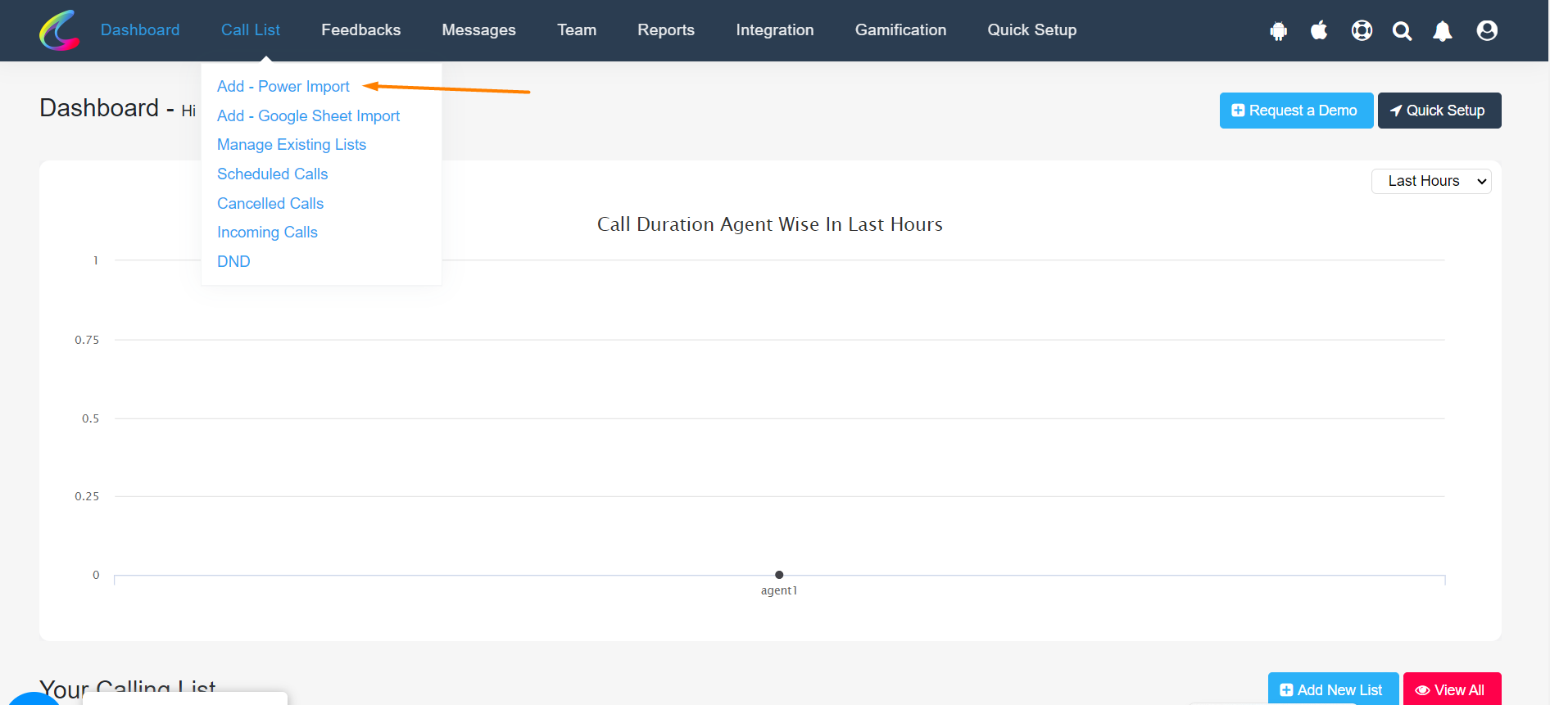Select Add - Google Sheet Import
This screenshot has width=1550, height=705.
tap(309, 116)
